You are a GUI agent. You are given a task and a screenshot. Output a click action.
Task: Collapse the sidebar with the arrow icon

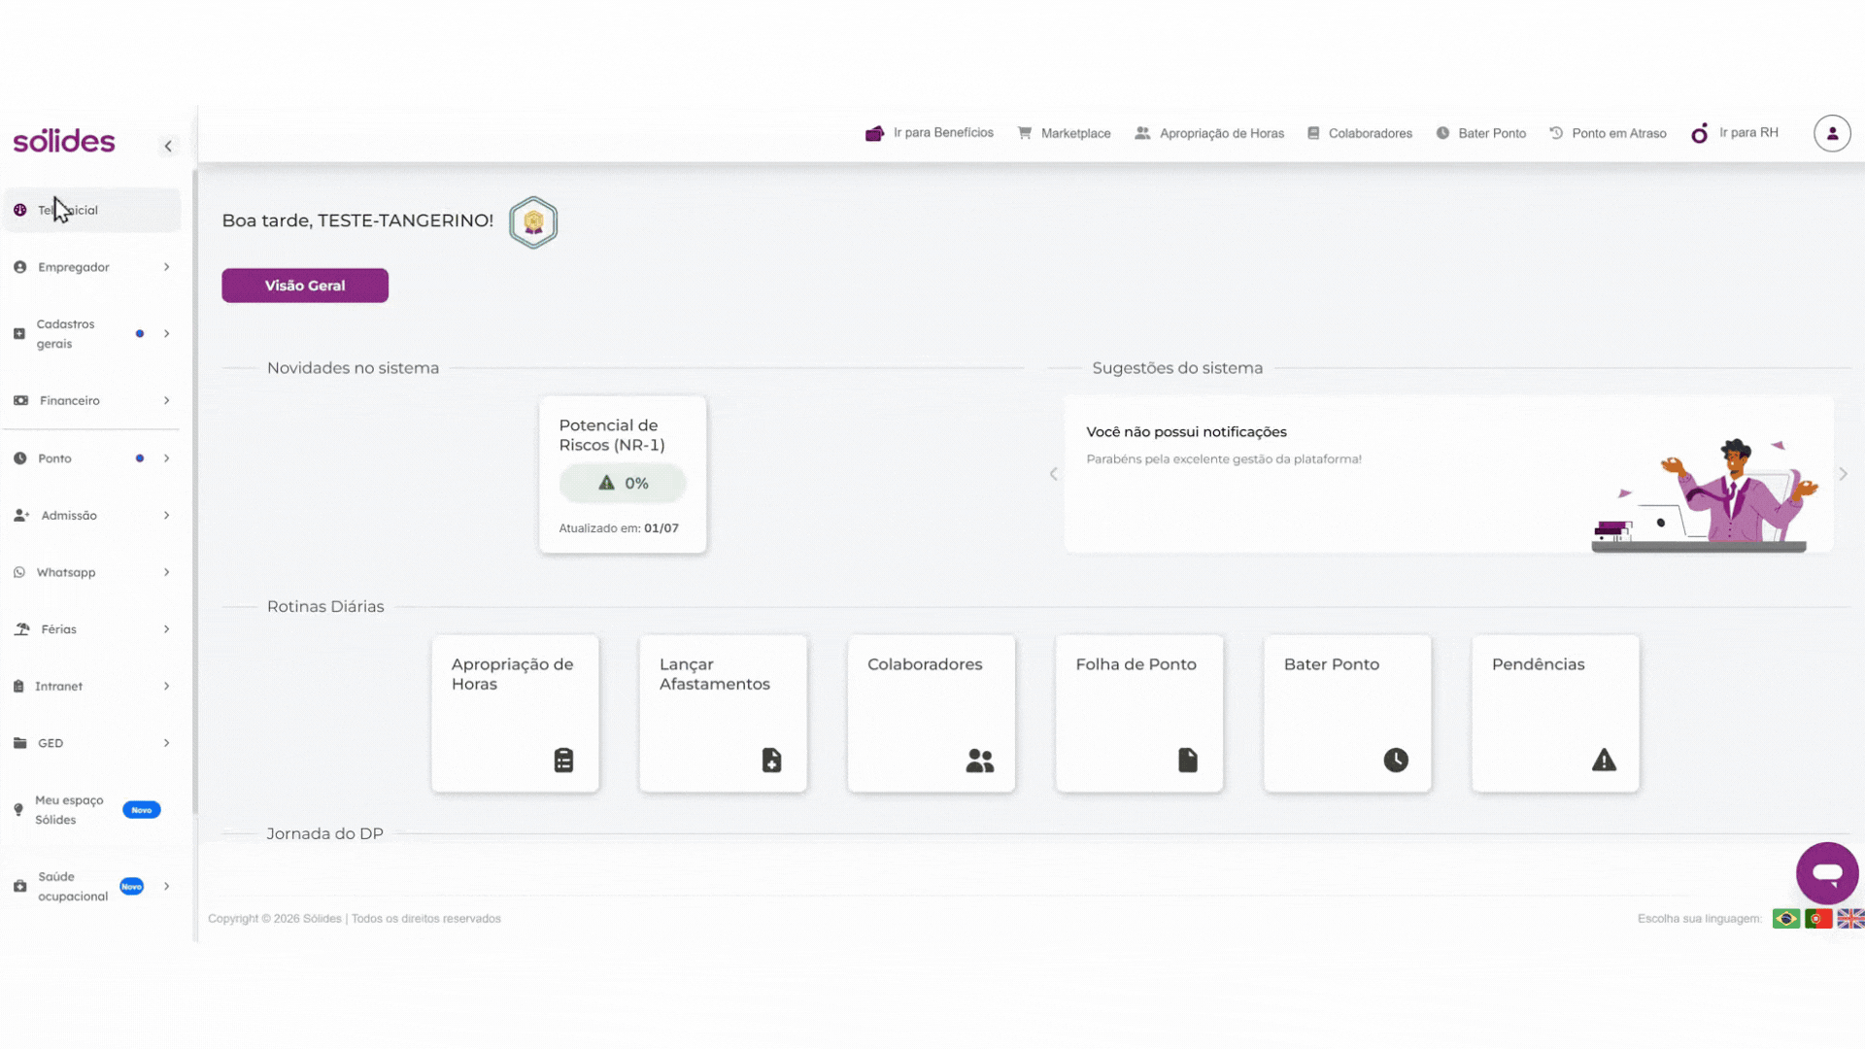168,146
